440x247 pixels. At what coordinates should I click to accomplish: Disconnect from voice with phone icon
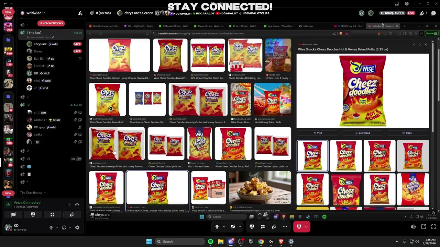77,204
